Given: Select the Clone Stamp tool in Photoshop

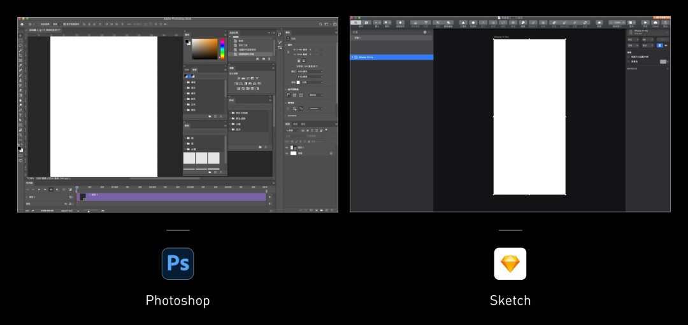Looking at the screenshot, I should [20, 80].
